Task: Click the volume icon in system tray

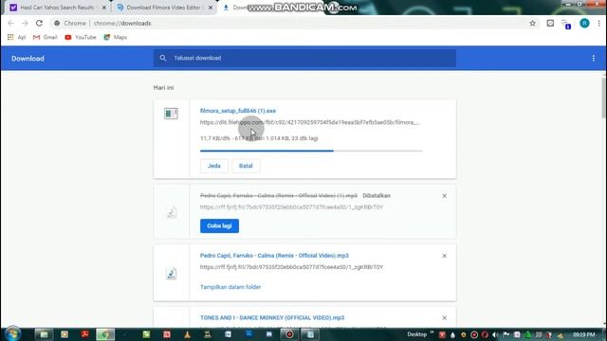Action: pos(495,334)
